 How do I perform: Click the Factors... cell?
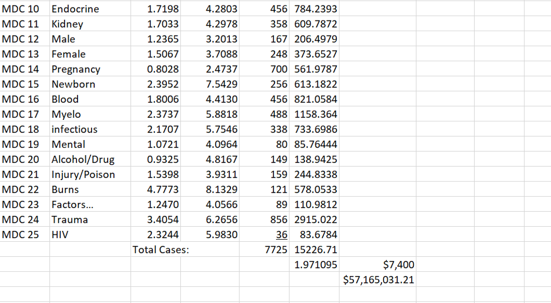[90, 205]
